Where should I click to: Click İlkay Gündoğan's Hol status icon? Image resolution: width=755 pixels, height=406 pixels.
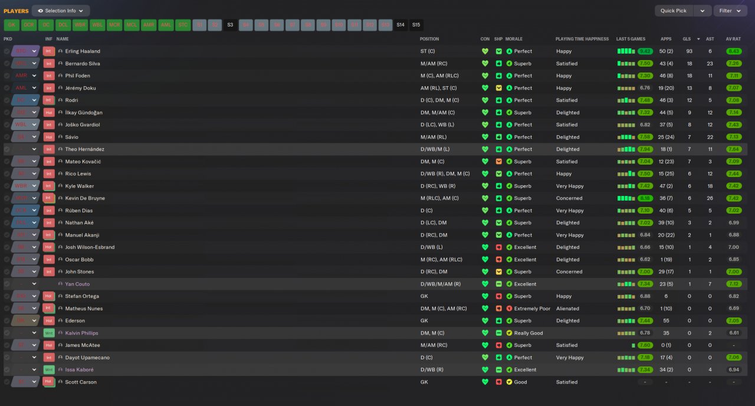tap(49, 113)
